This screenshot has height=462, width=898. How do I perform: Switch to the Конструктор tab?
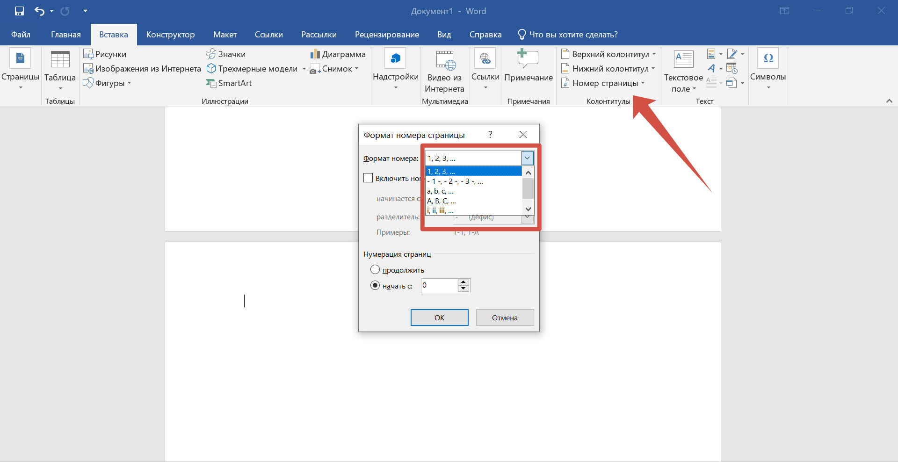coord(170,35)
